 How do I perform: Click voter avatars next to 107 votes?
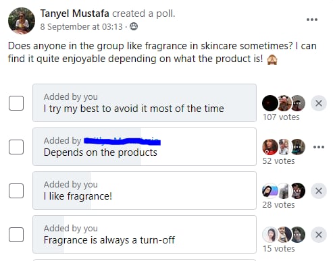[x=284, y=103]
